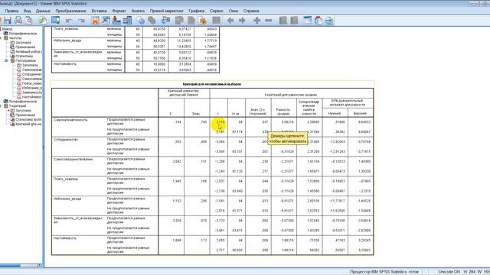Select Гистограмма item in outline tree
Image resolution: width=490 pixels, height=275 pixels.
tap(25, 60)
